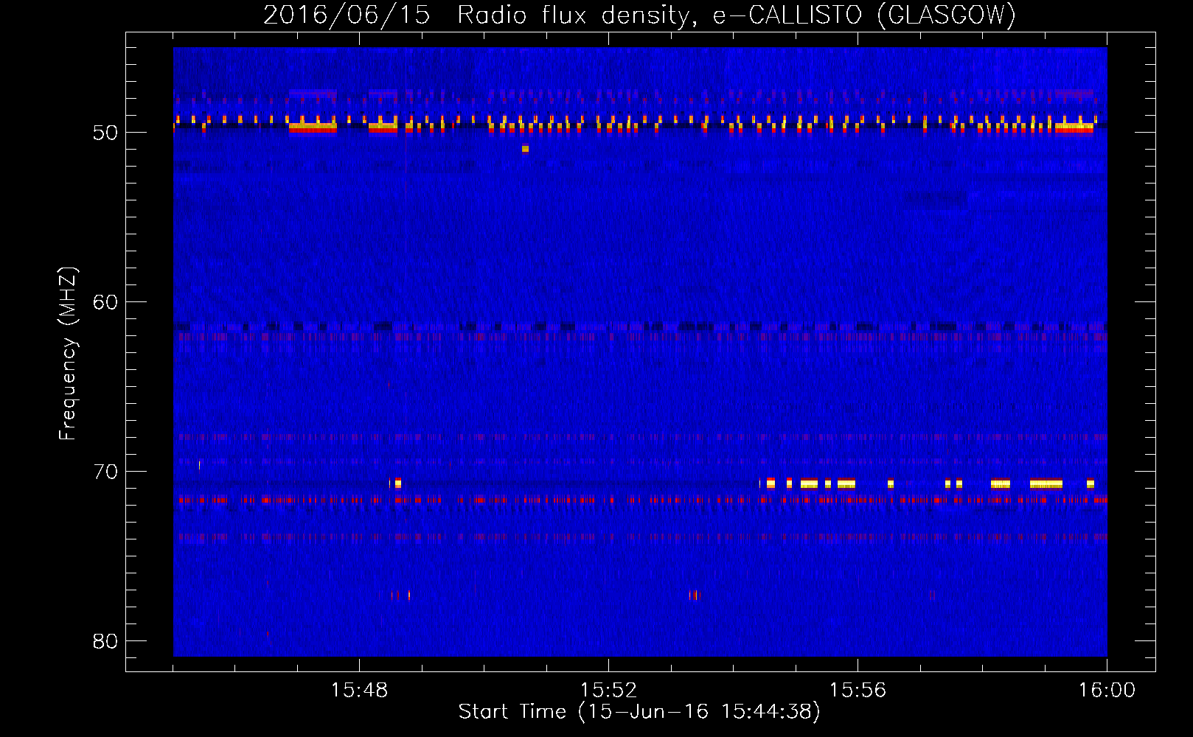This screenshot has width=1193, height=737.
Task: Click the 16:00 time tick label
Action: (x=1107, y=691)
